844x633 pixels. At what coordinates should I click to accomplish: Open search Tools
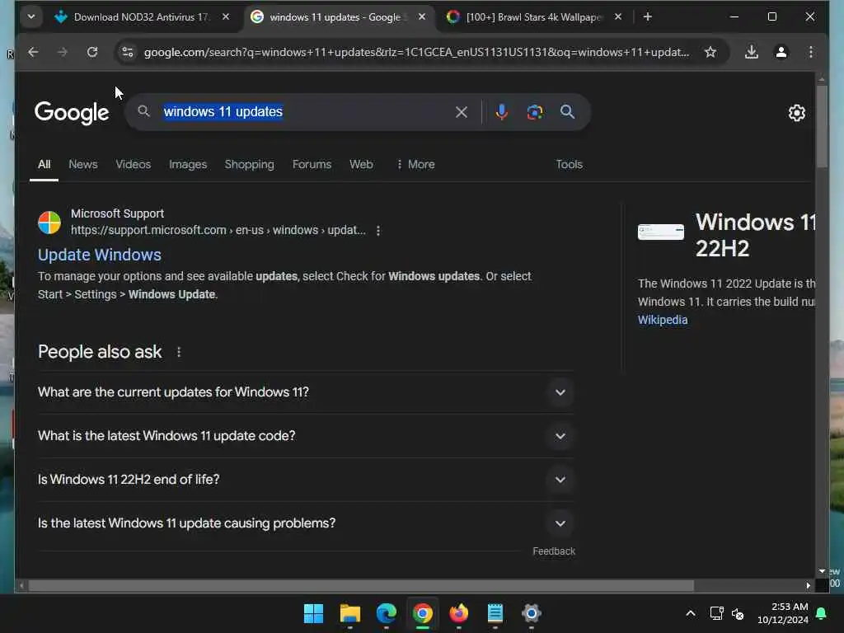point(569,164)
